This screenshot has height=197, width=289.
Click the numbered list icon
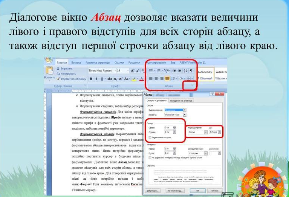pos(159,71)
